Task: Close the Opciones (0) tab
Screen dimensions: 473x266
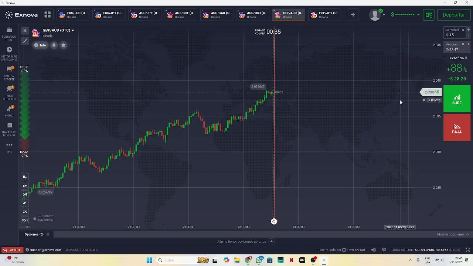Action: (48, 234)
